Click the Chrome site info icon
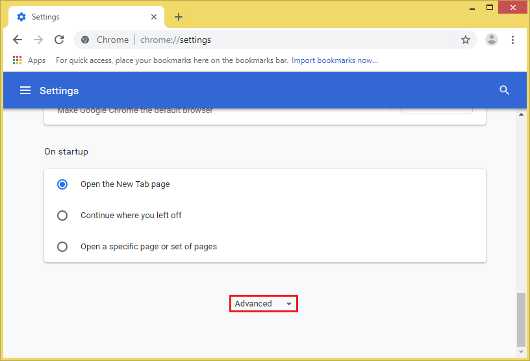The width and height of the screenshot is (530, 361). [x=85, y=40]
